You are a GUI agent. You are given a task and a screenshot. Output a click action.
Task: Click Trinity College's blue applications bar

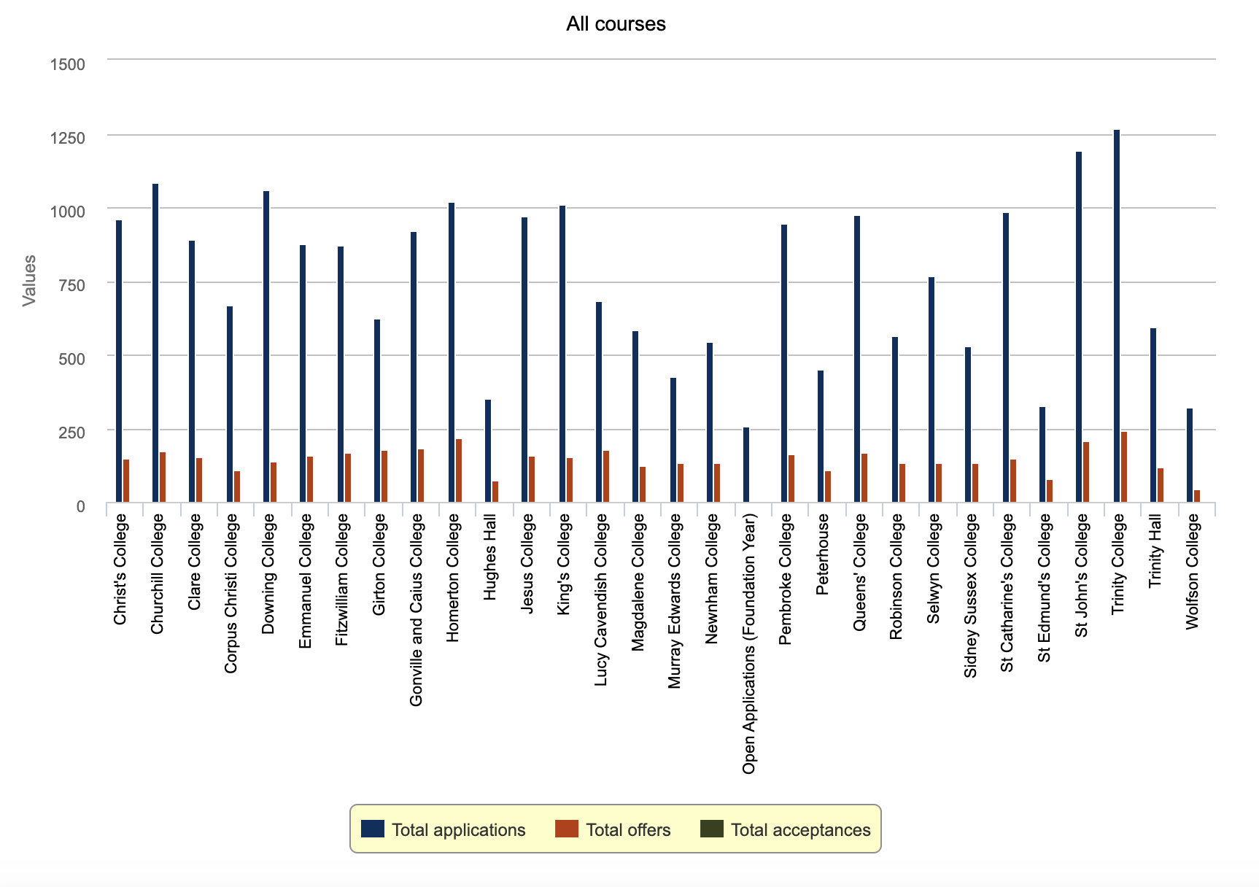click(1117, 316)
